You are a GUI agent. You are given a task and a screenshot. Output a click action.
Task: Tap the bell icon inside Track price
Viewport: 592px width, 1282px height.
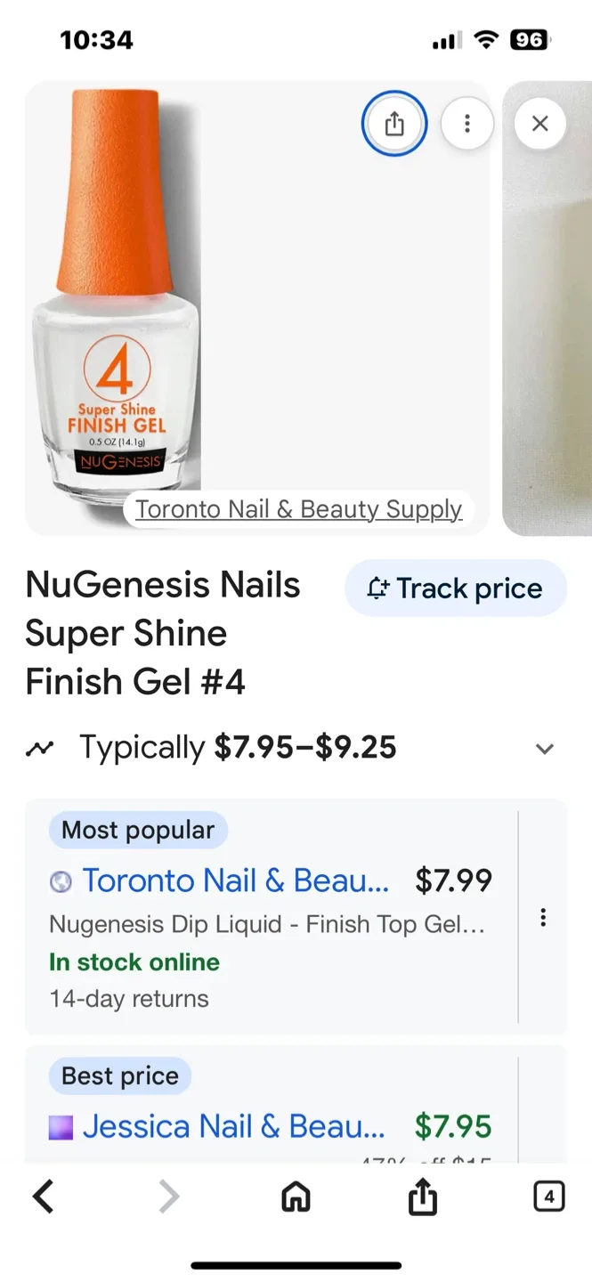tap(377, 588)
